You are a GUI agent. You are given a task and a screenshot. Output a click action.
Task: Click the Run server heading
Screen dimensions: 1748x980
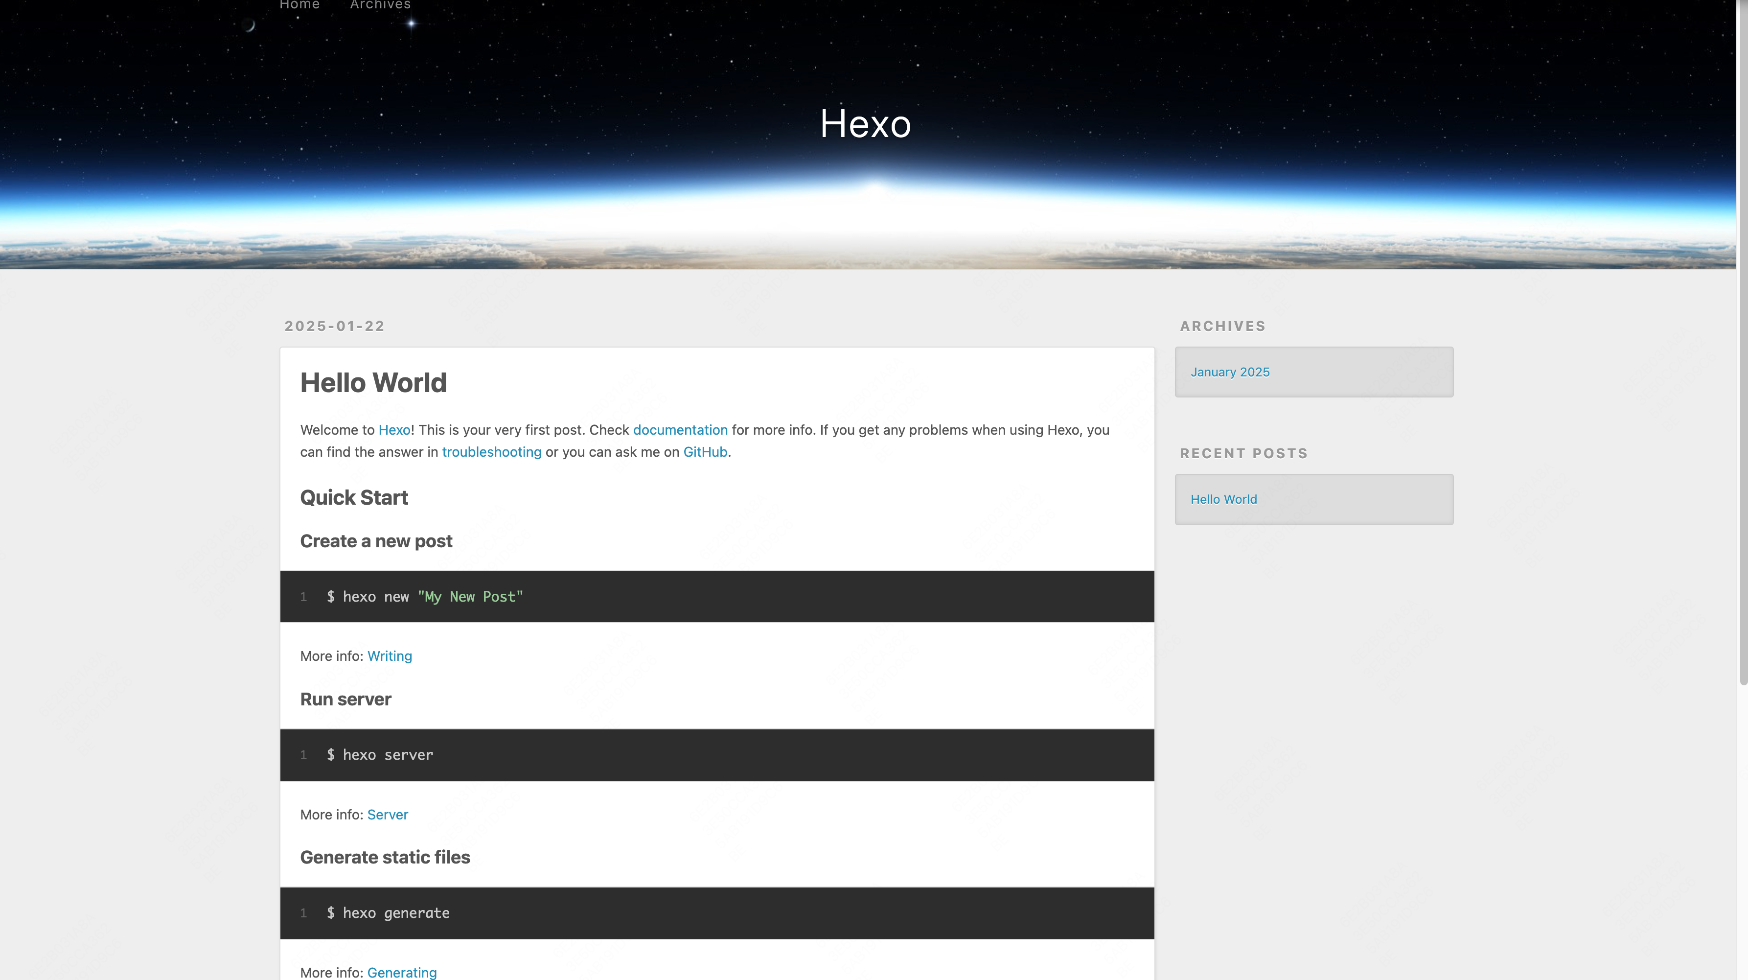tap(345, 699)
